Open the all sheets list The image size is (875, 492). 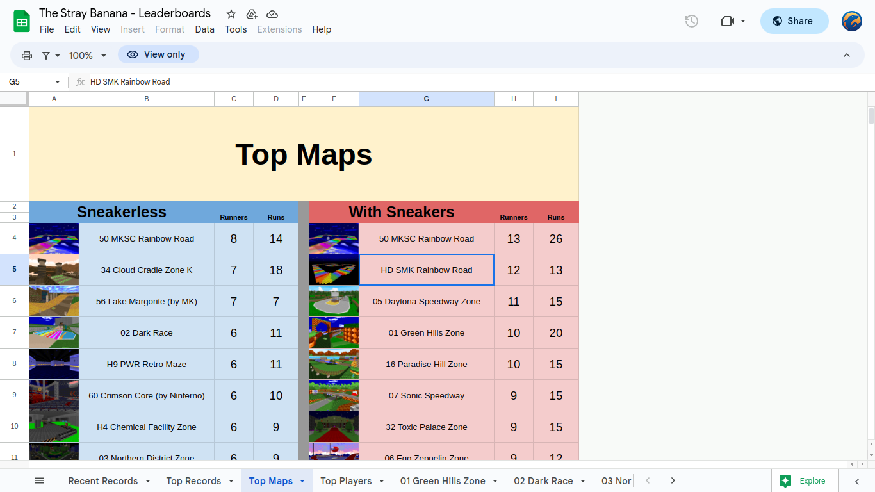click(x=40, y=481)
